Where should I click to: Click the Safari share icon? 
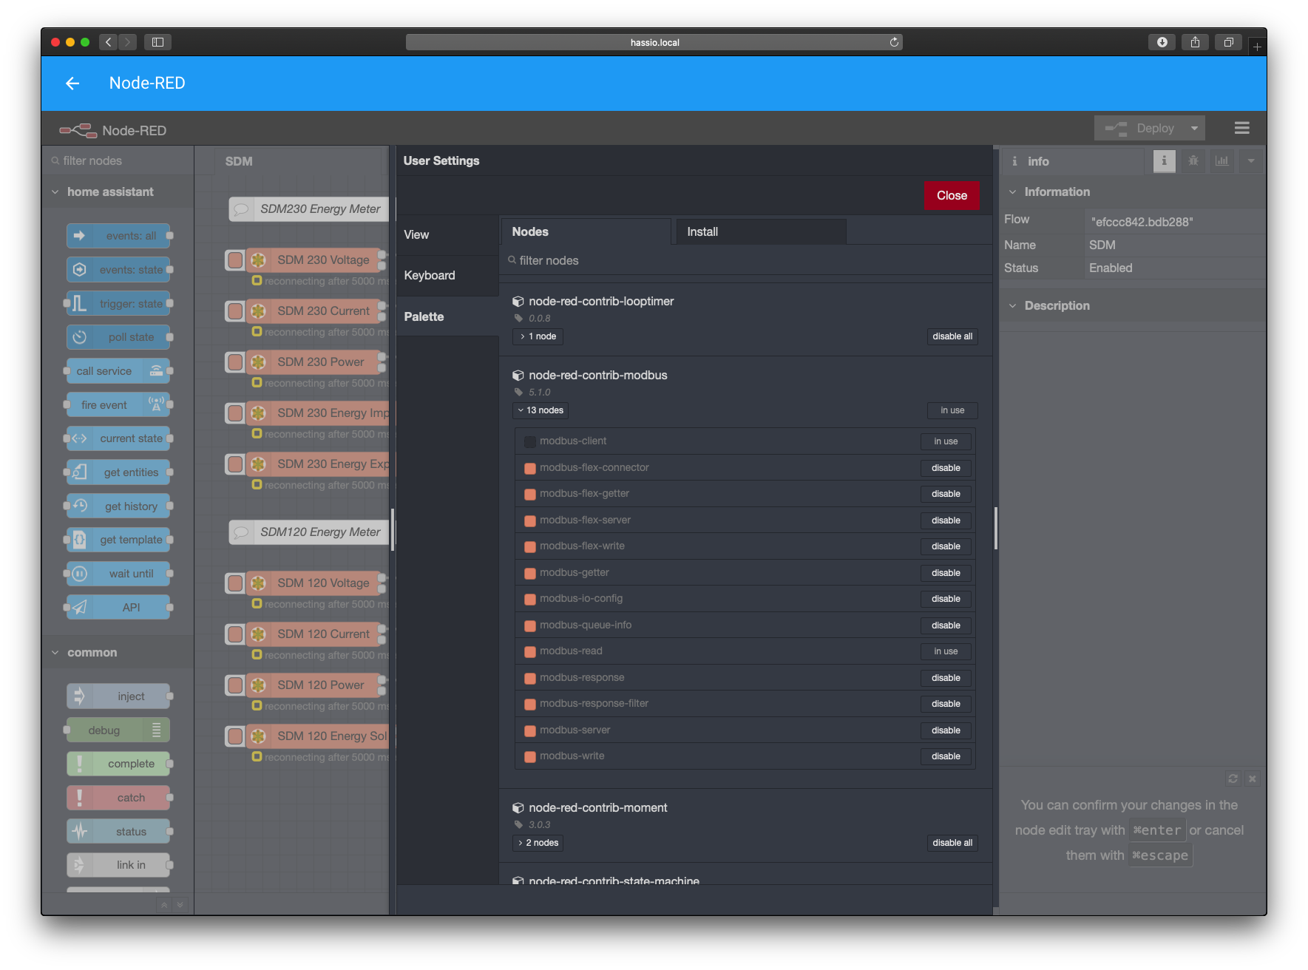tap(1195, 42)
